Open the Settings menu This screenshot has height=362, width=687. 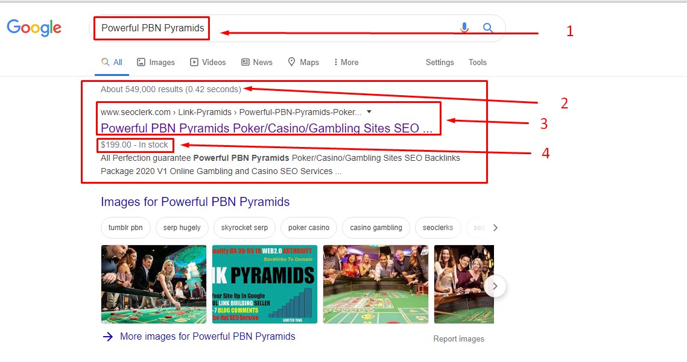click(x=440, y=62)
